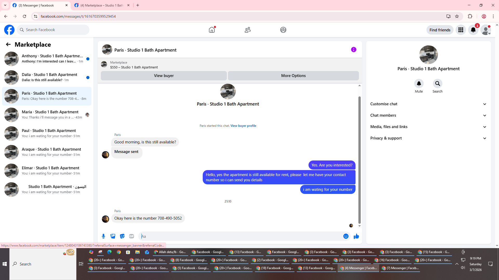Image resolution: width=499 pixels, height=280 pixels.
Task: Reload the page in Chrome toolbar
Action: click(x=24, y=16)
